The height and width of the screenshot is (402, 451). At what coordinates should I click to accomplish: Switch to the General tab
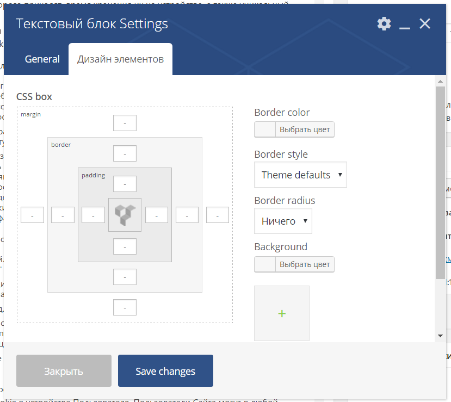(x=42, y=59)
